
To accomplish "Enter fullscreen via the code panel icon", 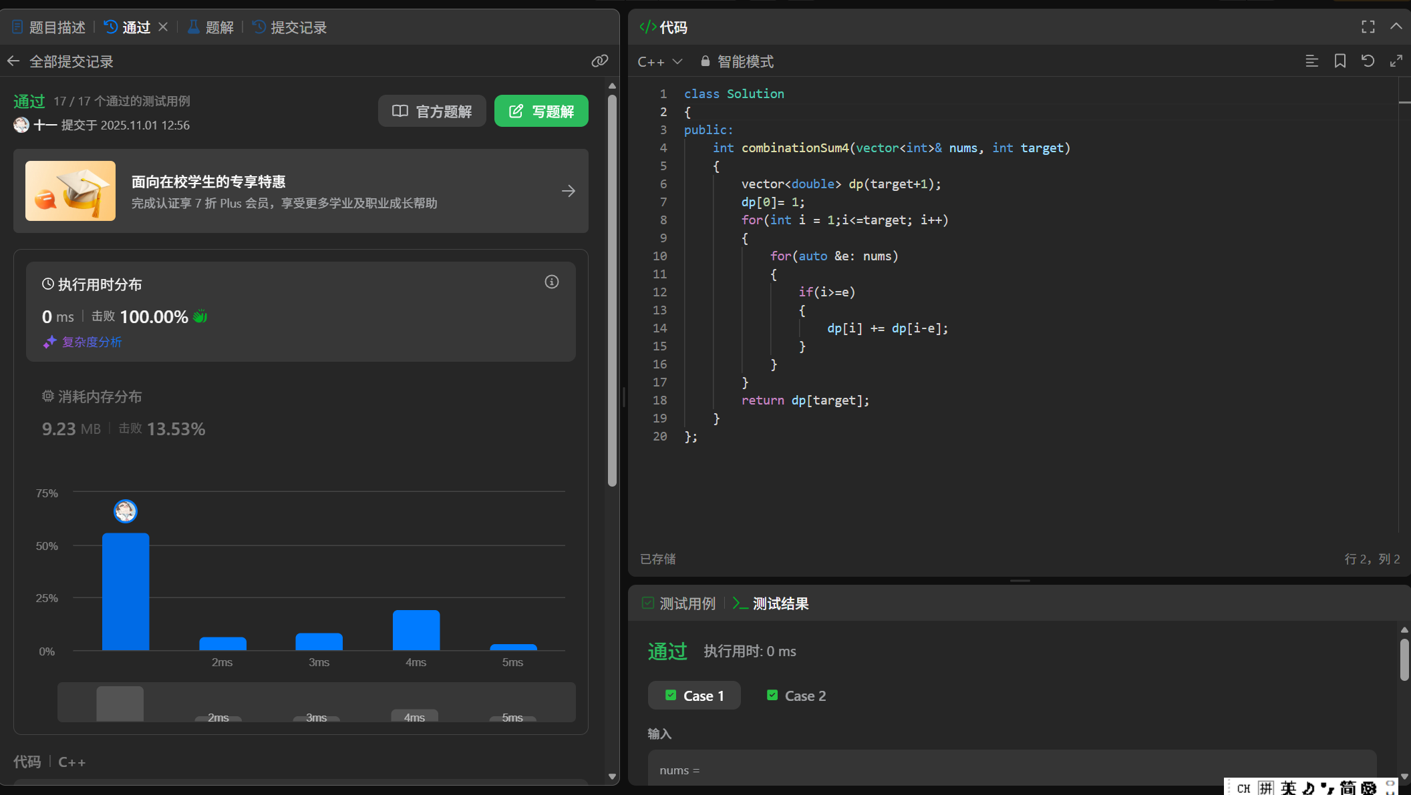I will (x=1368, y=27).
